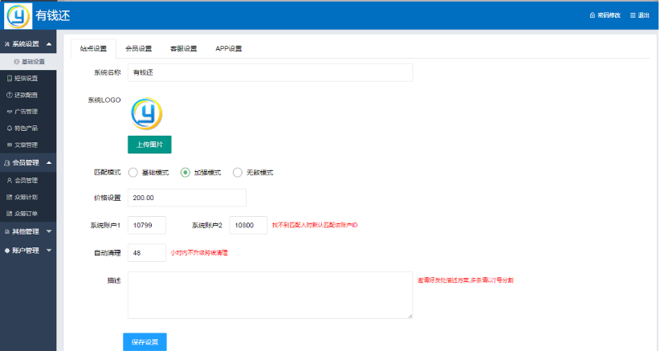Screen dimensions: 669x351
Task: Collapse the 系统设置 sidebar group
Action: coord(28,44)
